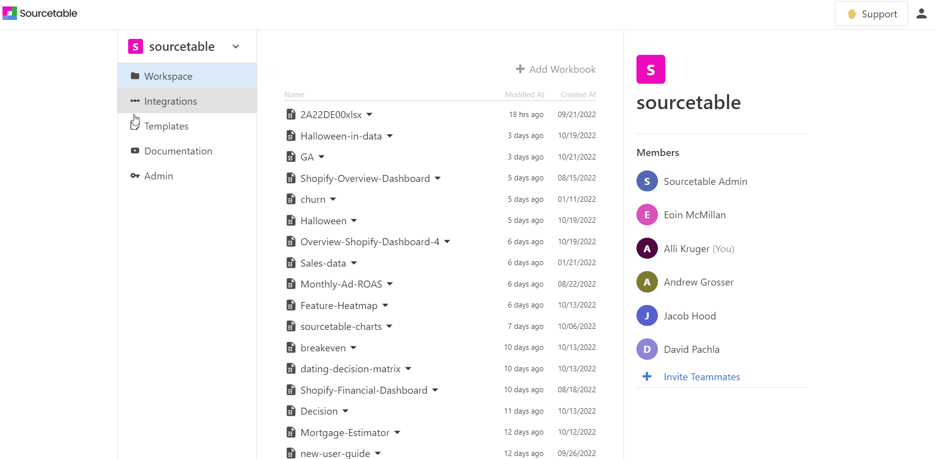Open Templates in the sidebar
This screenshot has width=937, height=459.
187,126
